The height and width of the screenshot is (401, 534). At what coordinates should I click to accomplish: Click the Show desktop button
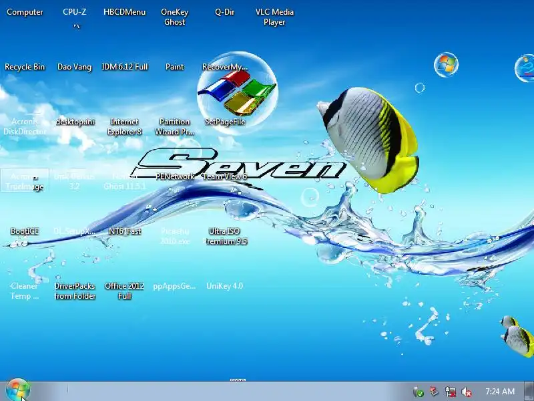pyautogui.click(x=529, y=392)
